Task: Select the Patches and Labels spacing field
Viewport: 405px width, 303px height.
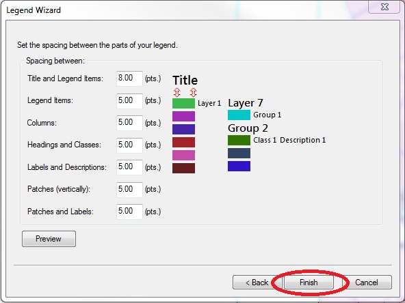Action: (x=129, y=212)
